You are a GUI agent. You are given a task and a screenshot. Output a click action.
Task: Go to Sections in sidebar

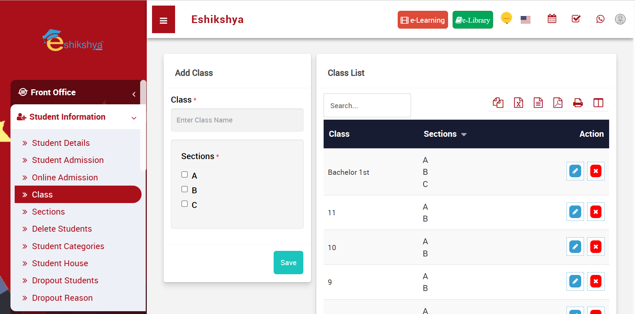pos(48,212)
